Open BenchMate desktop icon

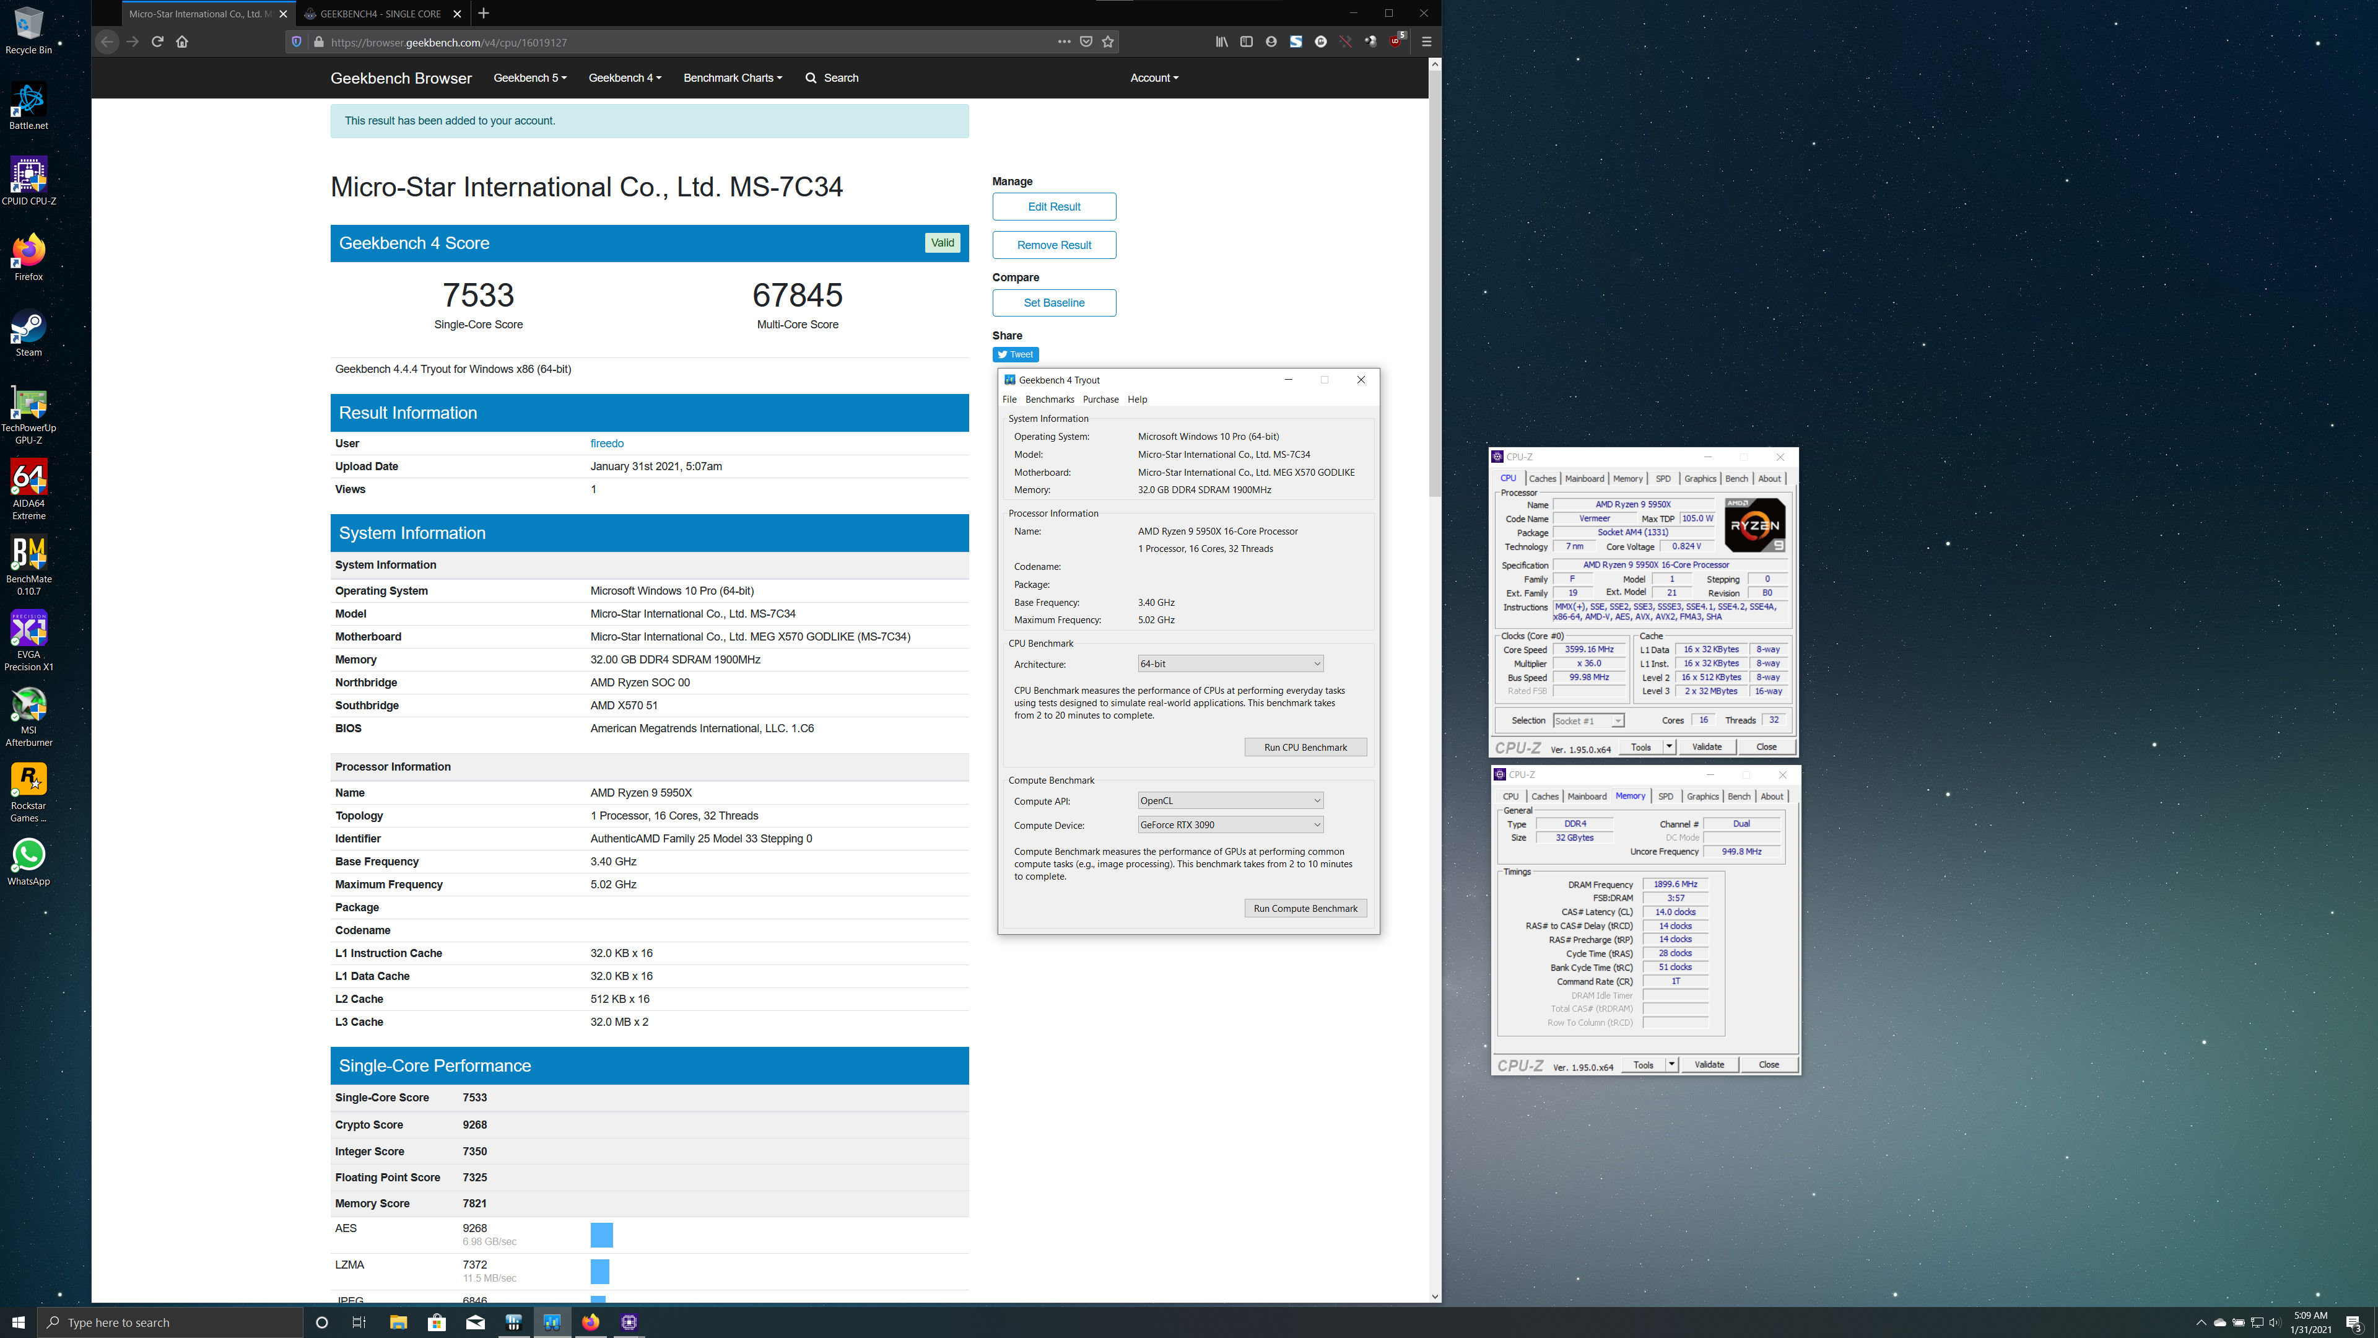click(x=28, y=565)
